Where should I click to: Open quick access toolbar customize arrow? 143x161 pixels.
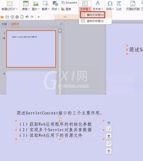[x=39, y=17]
